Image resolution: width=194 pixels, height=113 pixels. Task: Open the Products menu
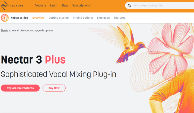tap(40, 6)
